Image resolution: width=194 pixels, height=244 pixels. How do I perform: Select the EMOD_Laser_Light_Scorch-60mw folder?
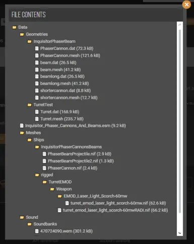click(95, 196)
